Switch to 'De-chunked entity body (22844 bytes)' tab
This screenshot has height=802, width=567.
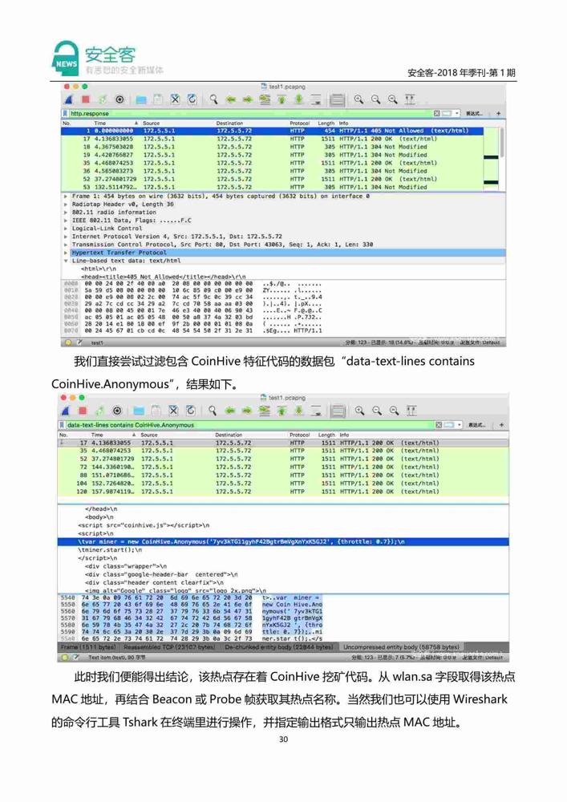coord(279,647)
